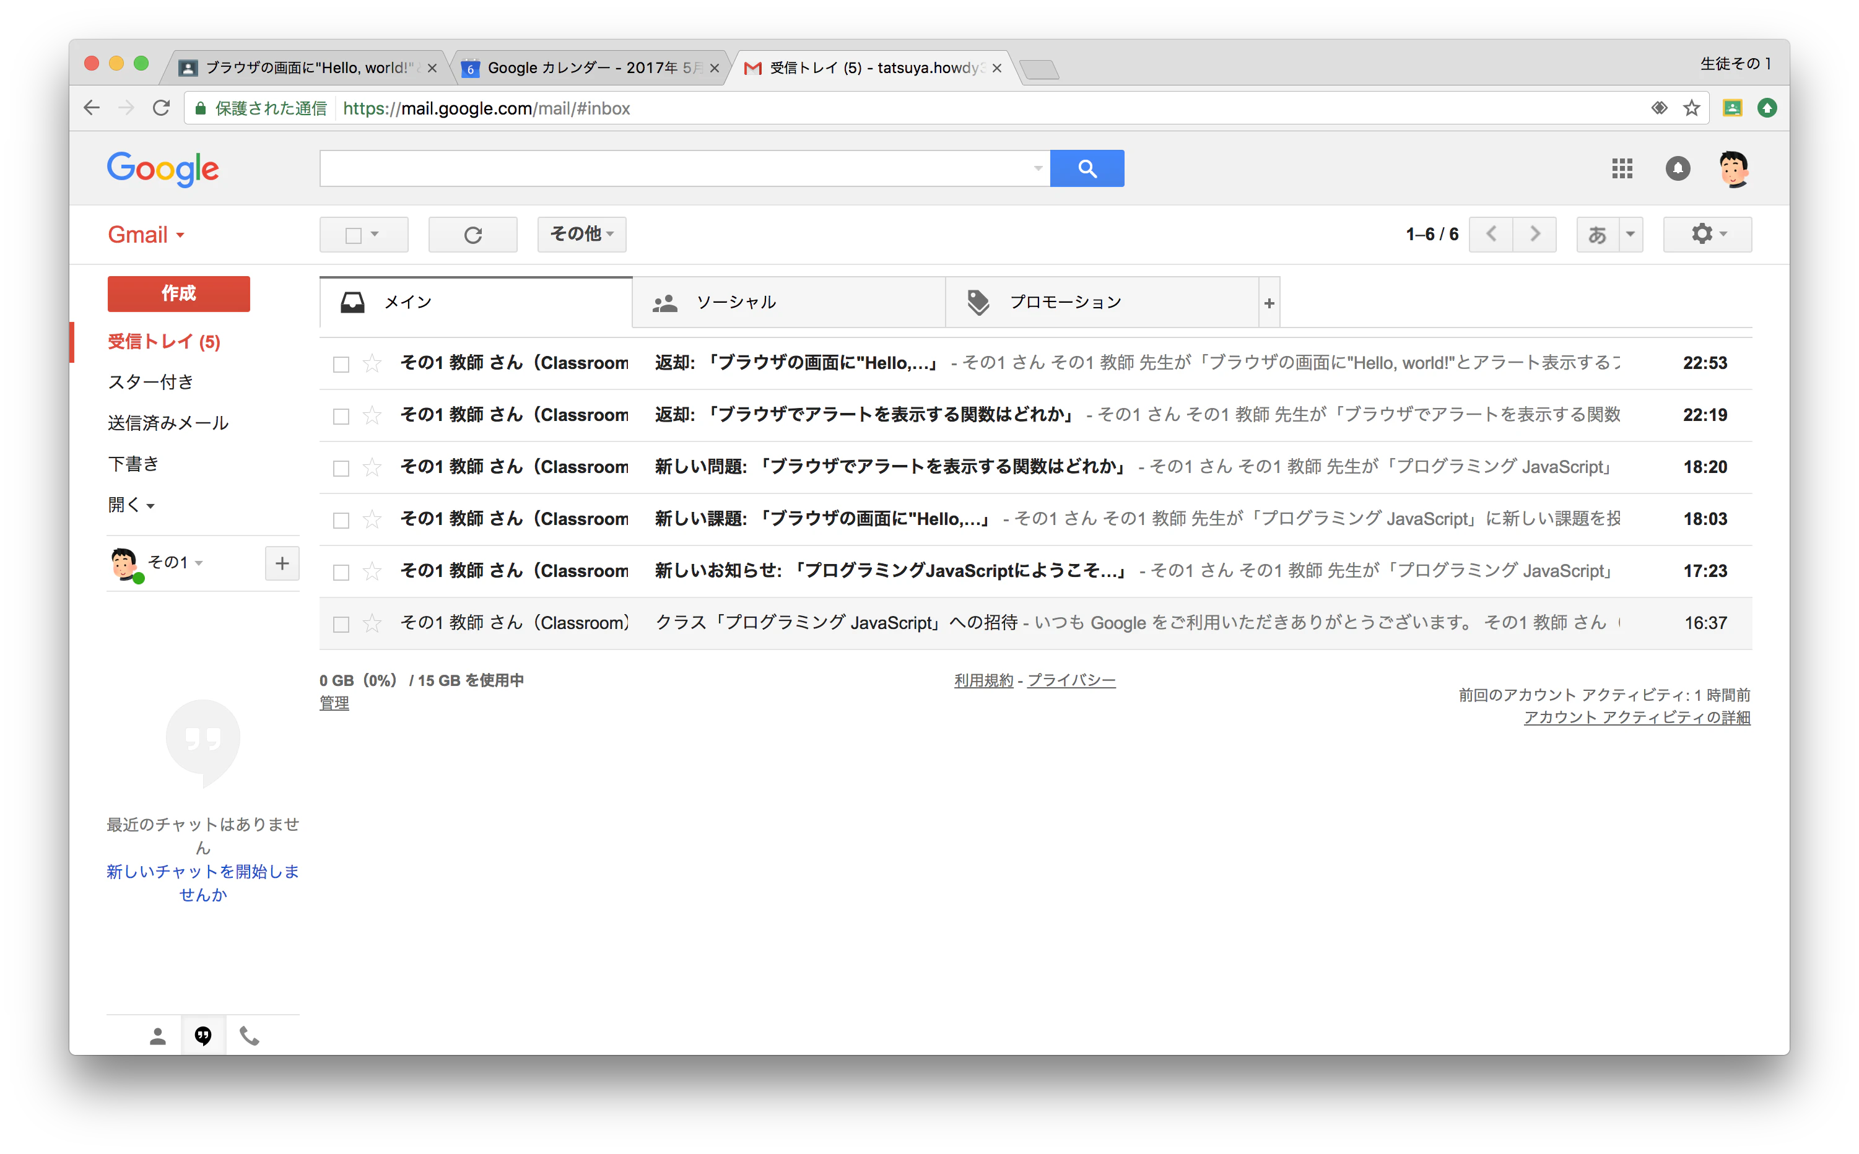Open 送信済みメール folder
The width and height of the screenshot is (1859, 1154).
point(168,423)
